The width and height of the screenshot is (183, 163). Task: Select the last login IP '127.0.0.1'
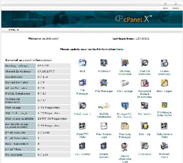pos(142,39)
